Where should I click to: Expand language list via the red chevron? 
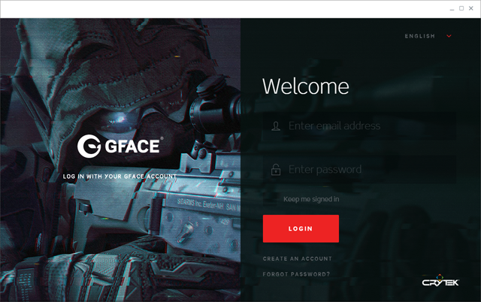tap(449, 36)
